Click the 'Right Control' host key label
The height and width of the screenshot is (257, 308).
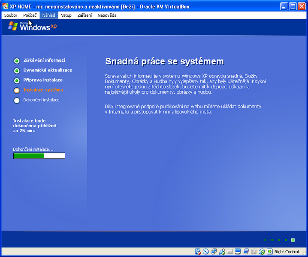point(287,251)
